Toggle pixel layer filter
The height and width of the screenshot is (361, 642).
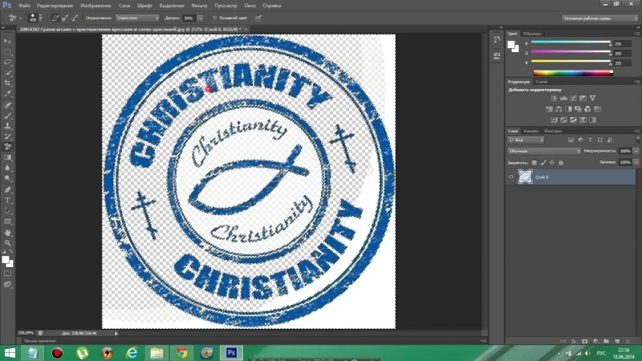tap(571, 140)
